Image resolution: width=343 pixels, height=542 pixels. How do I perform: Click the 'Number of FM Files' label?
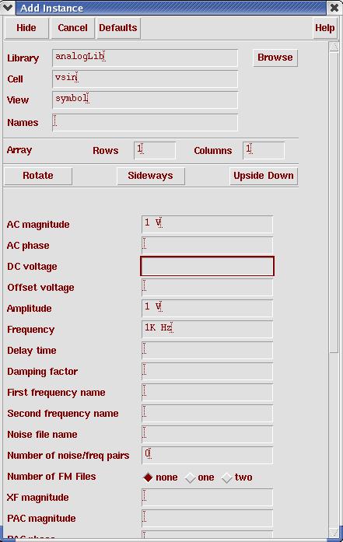(x=51, y=477)
